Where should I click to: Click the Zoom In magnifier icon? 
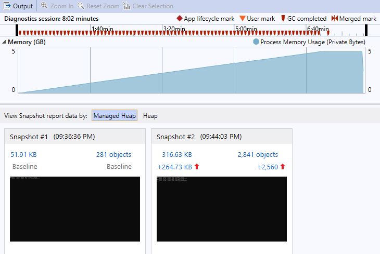44,6
